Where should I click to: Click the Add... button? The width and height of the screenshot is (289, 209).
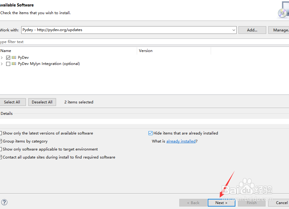tap(252, 30)
